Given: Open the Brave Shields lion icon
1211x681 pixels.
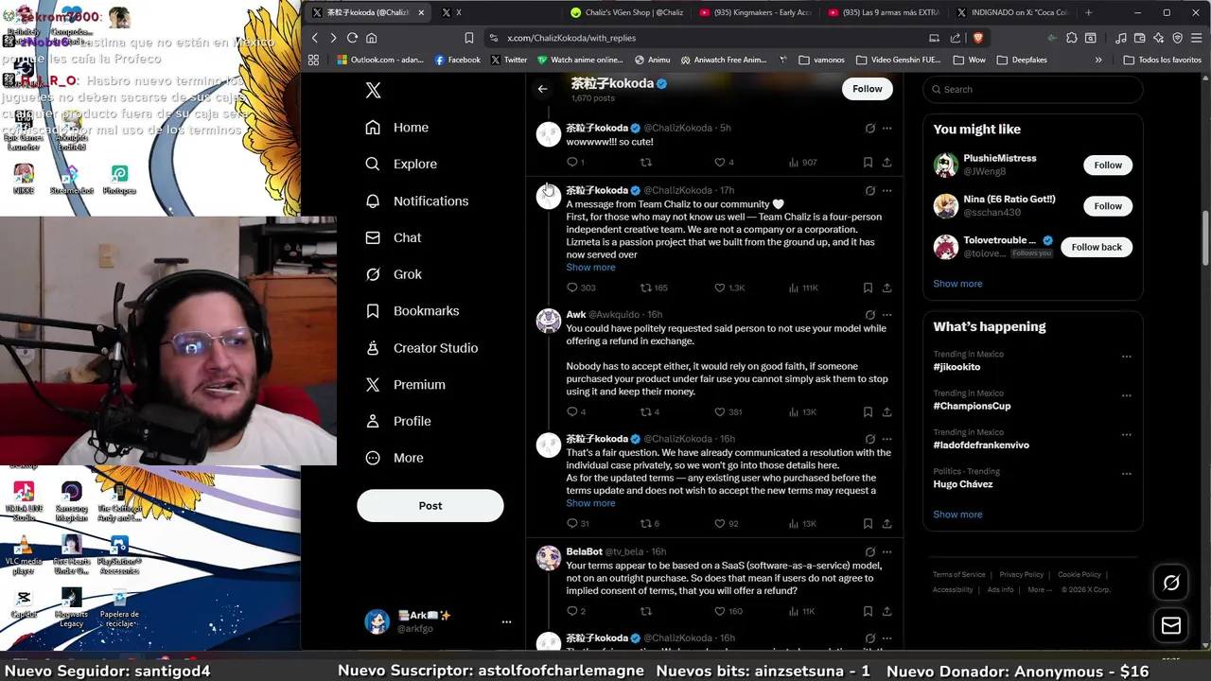Looking at the screenshot, I should click(x=977, y=38).
